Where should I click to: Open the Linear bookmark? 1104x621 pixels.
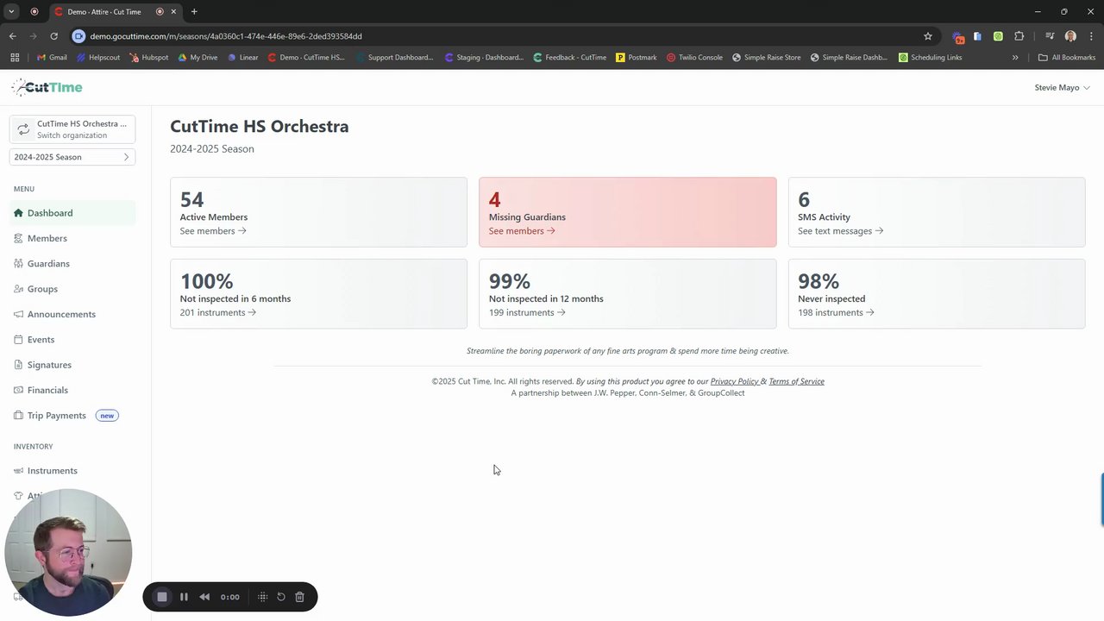[242, 58]
